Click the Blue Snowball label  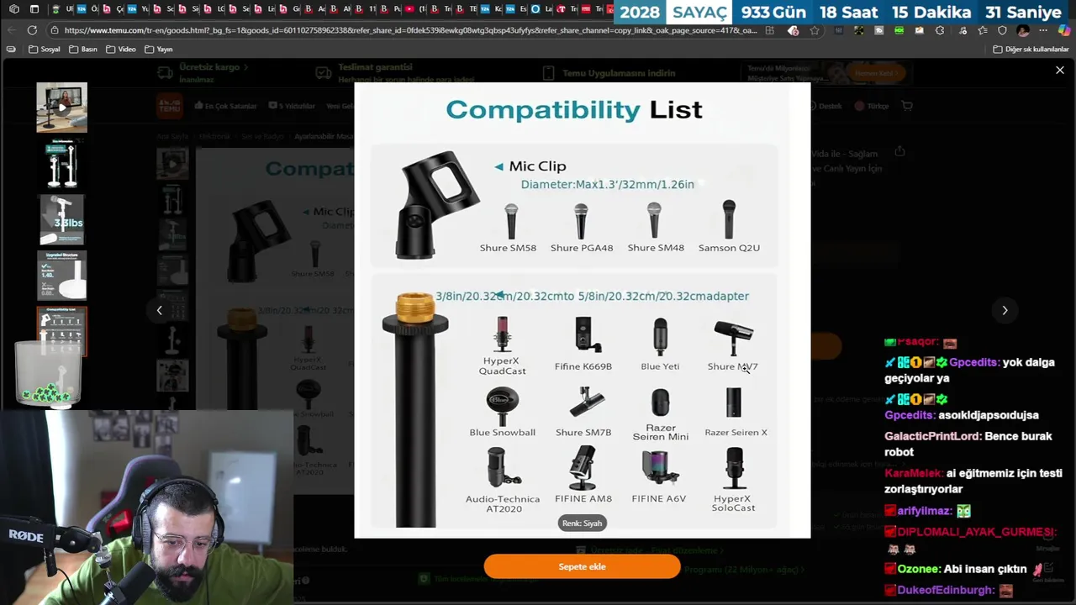coord(502,433)
